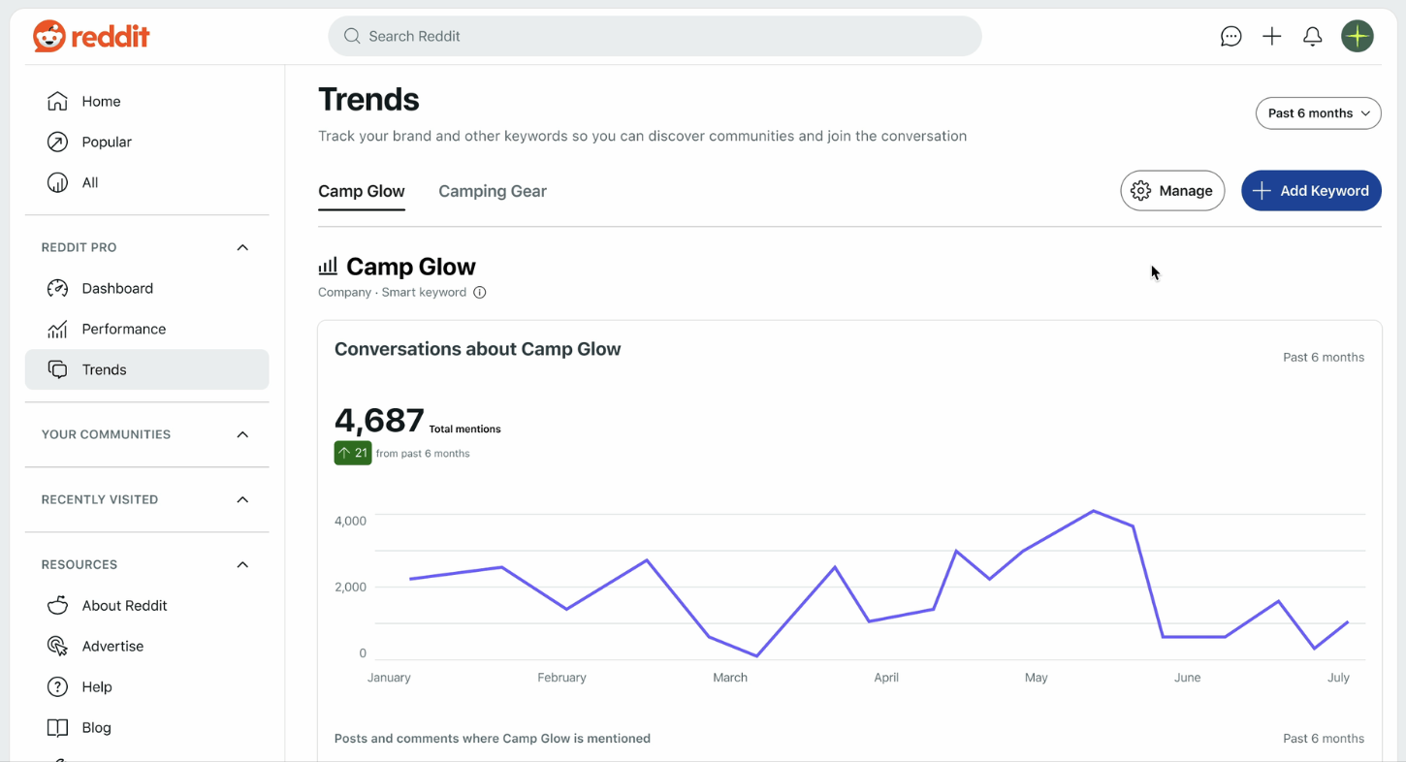
Task: Collapse the Resources section
Action: [x=241, y=564]
